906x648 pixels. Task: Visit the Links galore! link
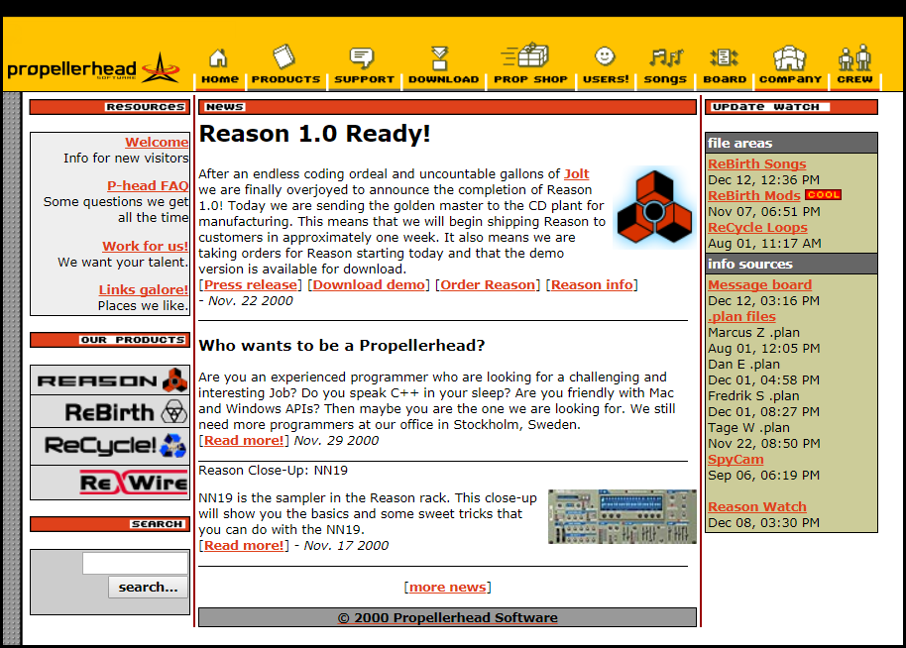click(144, 290)
